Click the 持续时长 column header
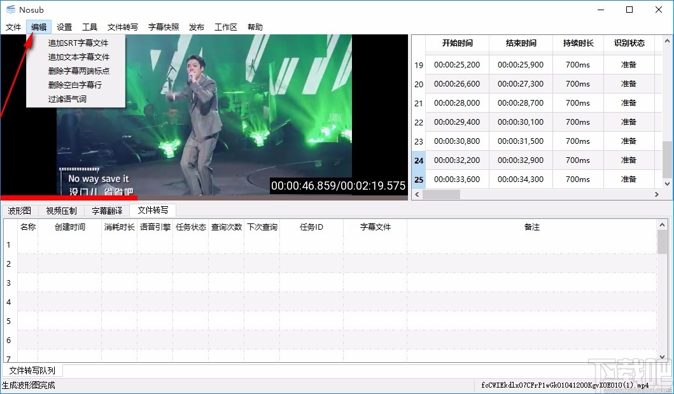This screenshot has height=394, width=674. 578,43
